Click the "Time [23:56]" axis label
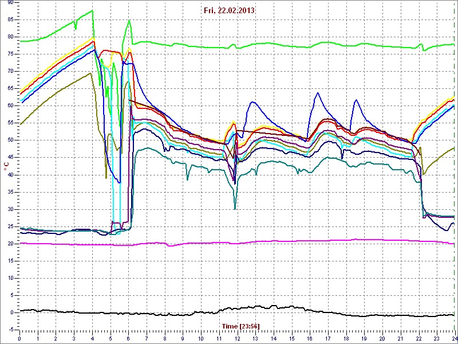Screen dimensions: 458x344 (240, 326)
